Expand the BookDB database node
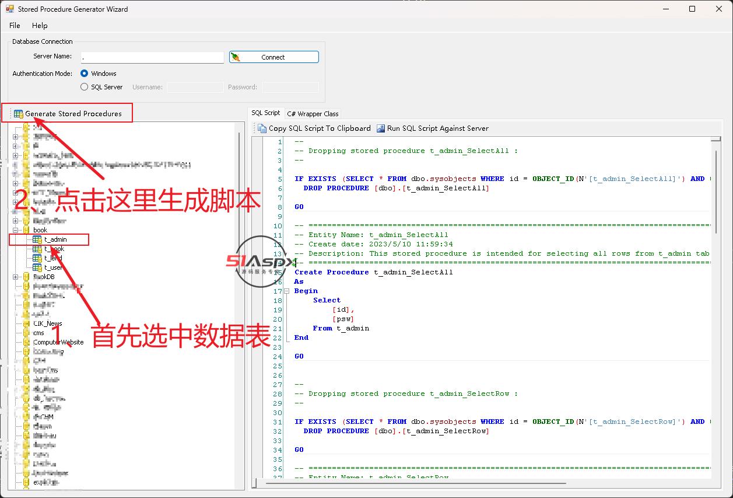733x498 pixels. (x=16, y=277)
